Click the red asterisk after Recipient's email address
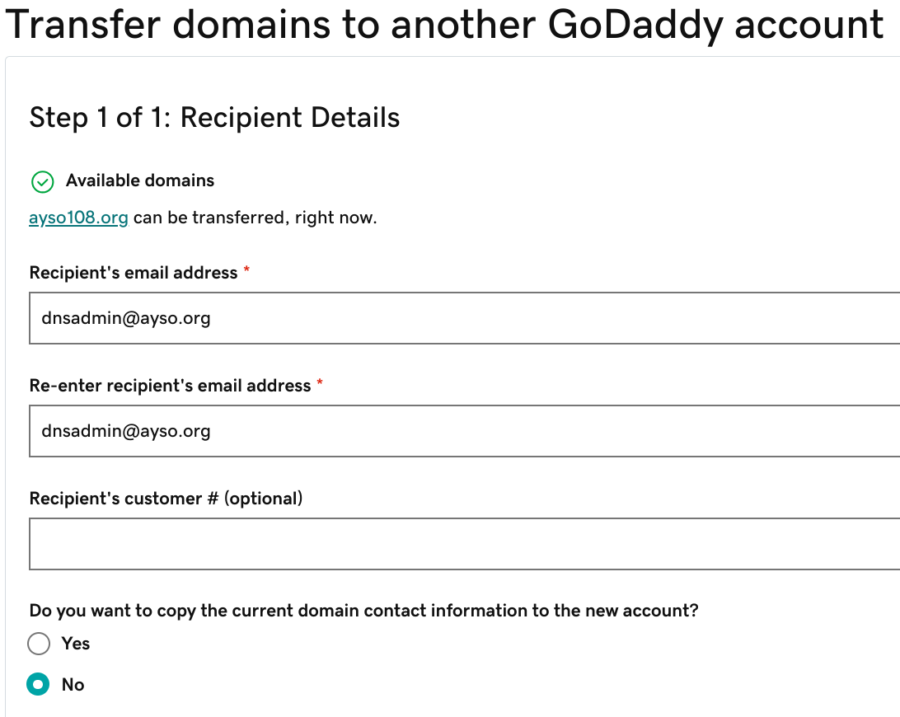This screenshot has width=900, height=717. coord(246,272)
